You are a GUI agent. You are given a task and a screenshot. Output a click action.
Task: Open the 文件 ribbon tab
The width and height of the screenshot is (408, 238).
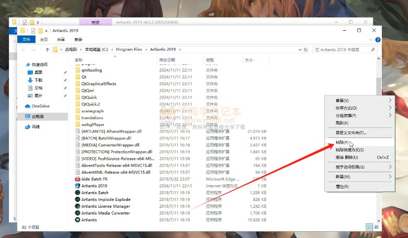[x=26, y=39]
